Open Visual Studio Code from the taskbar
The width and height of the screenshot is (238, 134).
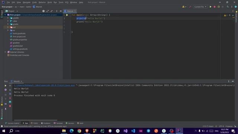tap(133, 131)
